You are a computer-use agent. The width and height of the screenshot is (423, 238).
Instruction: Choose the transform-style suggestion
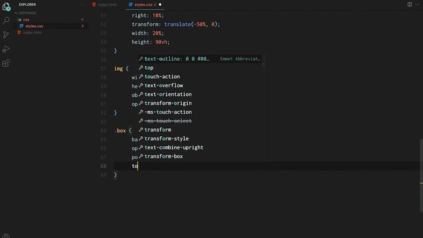(200, 139)
